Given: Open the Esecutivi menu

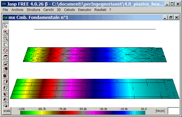Looking at the screenshot, I should (84, 10).
